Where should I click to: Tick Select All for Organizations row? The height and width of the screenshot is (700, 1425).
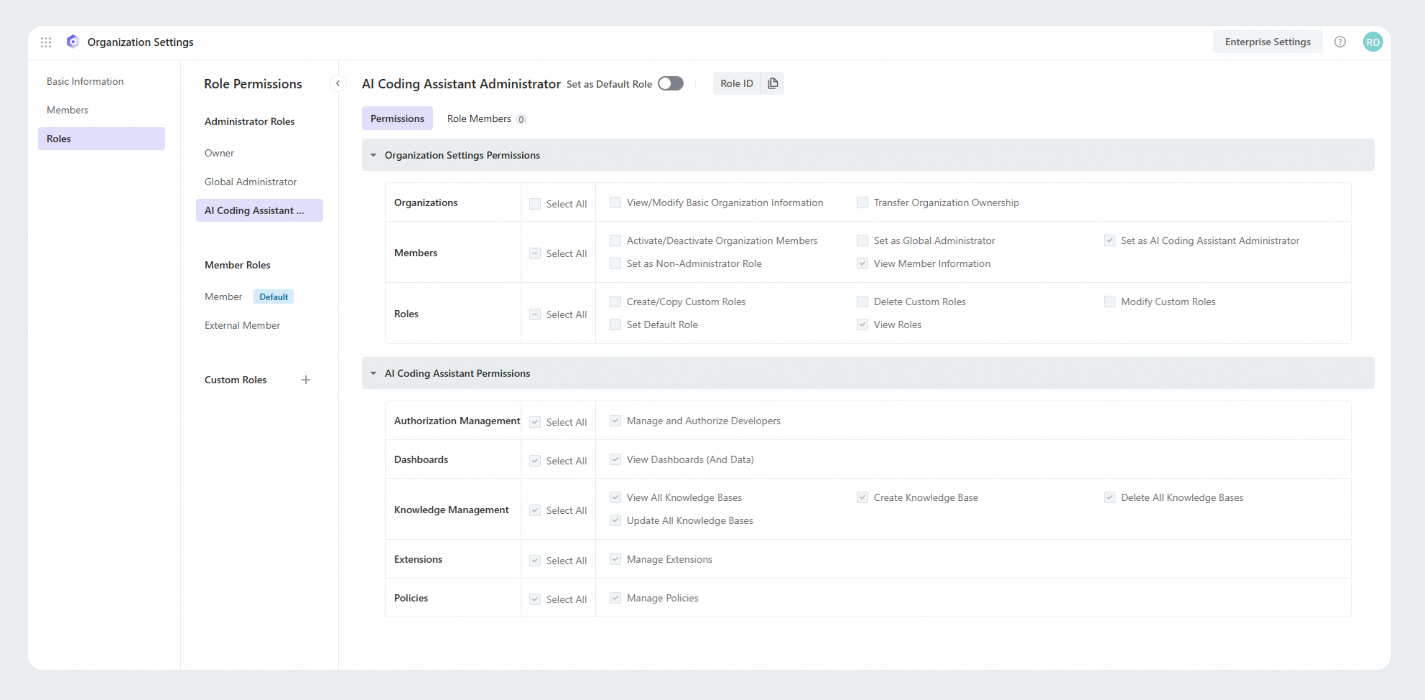pyautogui.click(x=534, y=204)
